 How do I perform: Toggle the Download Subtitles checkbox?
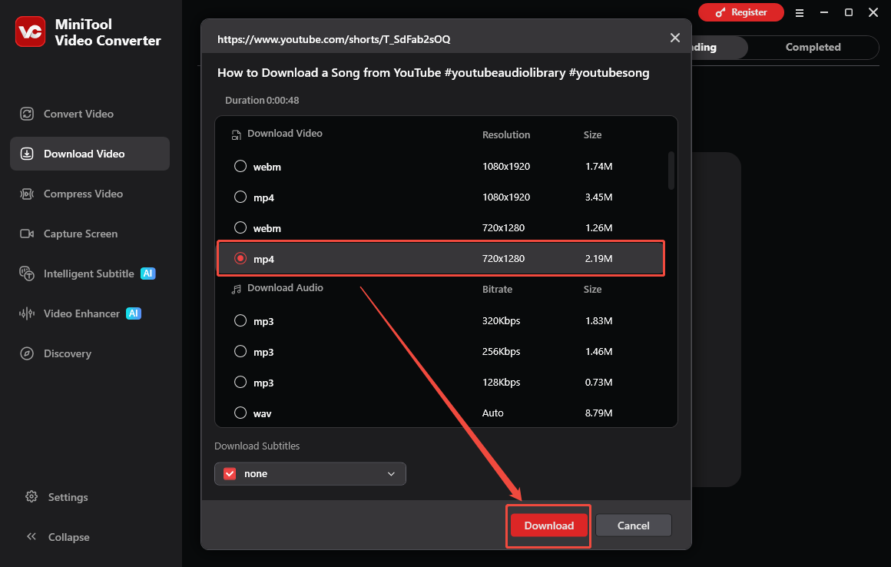230,474
